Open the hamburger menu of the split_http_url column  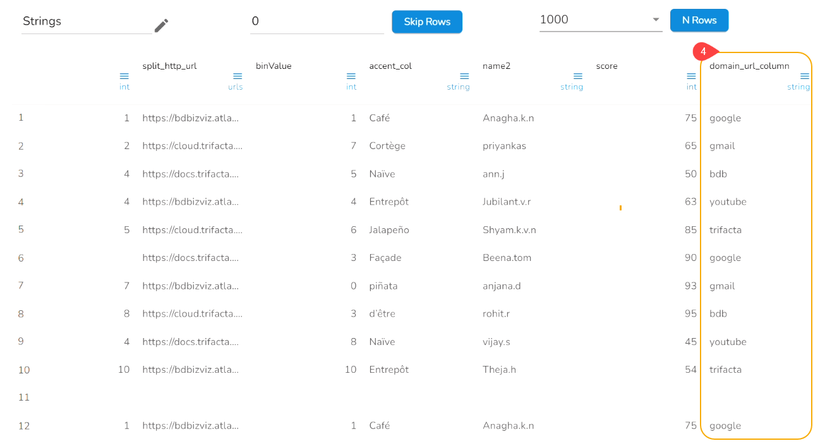pyautogui.click(x=237, y=76)
